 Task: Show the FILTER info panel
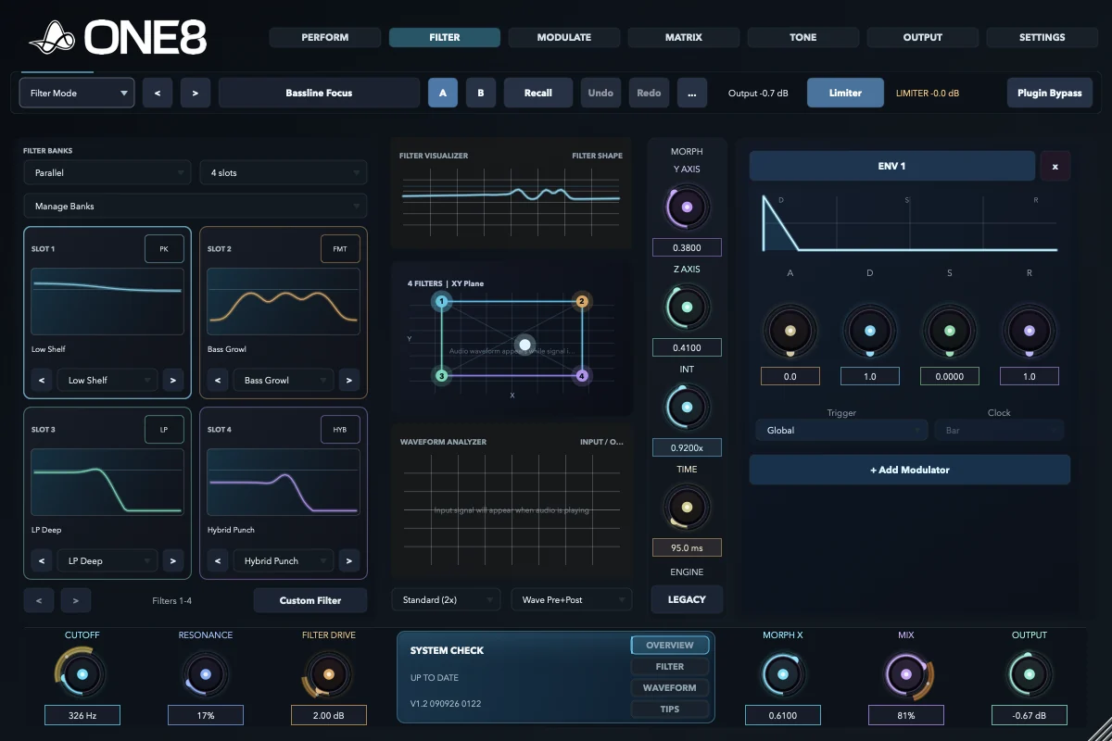pyautogui.click(x=670, y=666)
